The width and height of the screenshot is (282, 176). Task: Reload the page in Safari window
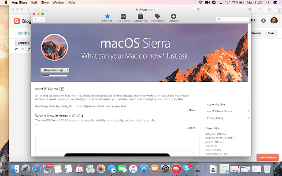click(198, 9)
